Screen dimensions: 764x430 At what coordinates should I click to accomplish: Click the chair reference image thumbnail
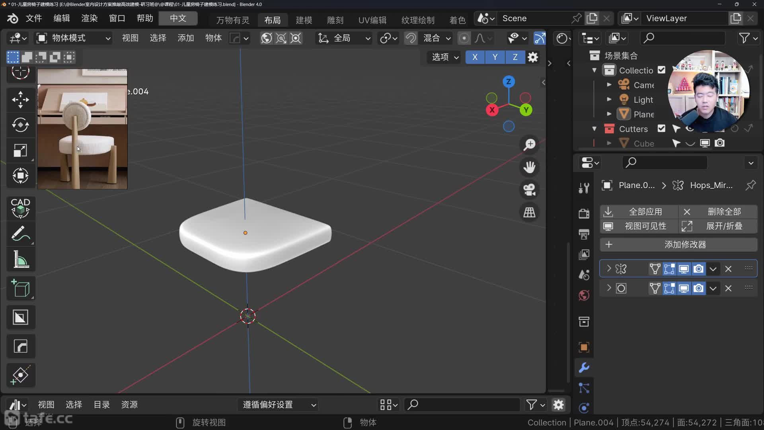pos(82,129)
